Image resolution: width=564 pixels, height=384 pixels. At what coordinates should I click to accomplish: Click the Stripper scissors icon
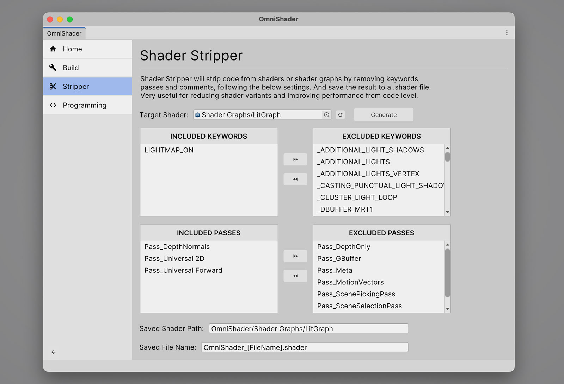click(x=53, y=86)
